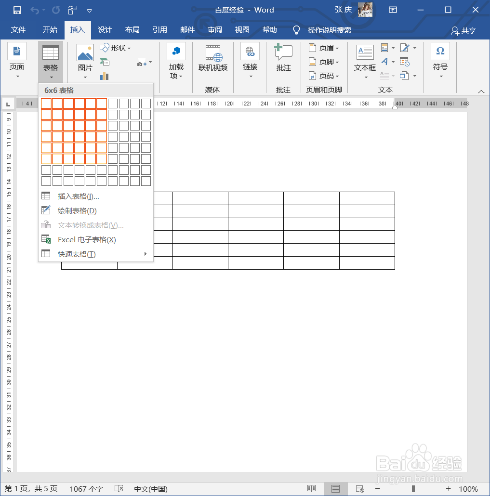Open the spelling/proofing check icon in the status bar
Screen dimensions: 490x496
pyautogui.click(x=119, y=489)
